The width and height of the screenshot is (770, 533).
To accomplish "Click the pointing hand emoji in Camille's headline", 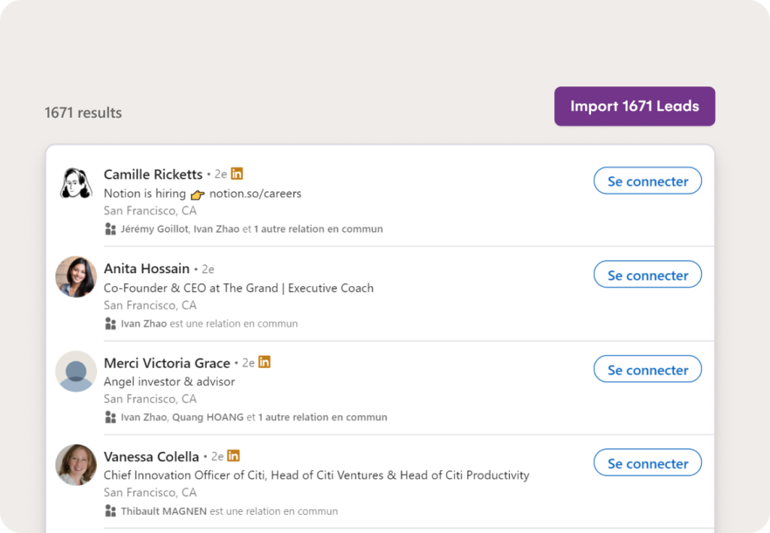I will (197, 194).
